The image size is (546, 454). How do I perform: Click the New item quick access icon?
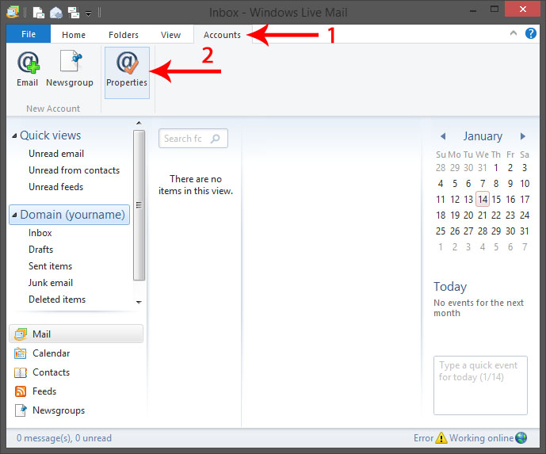click(x=38, y=13)
